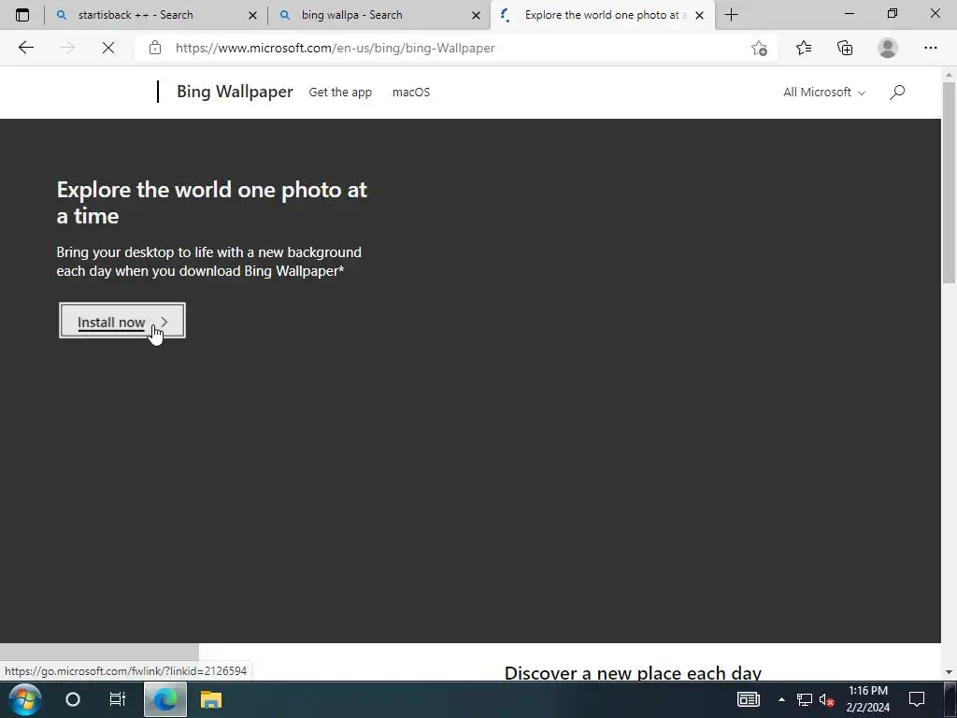This screenshot has width=957, height=718.
Task: Click the Explore the world headline text
Action: (x=212, y=203)
